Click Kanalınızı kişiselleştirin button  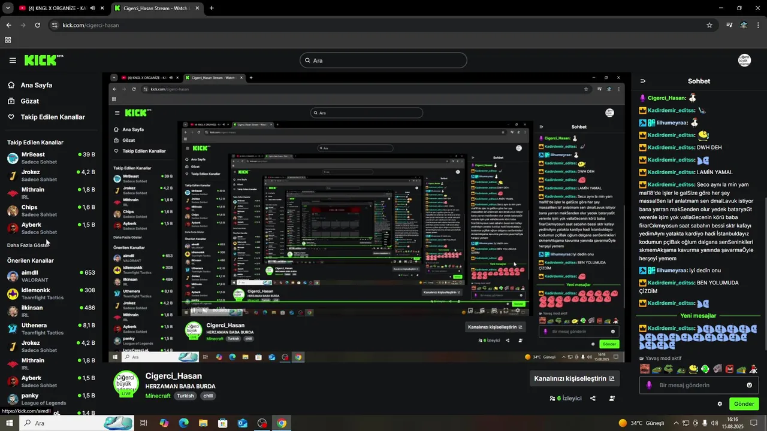click(574, 378)
